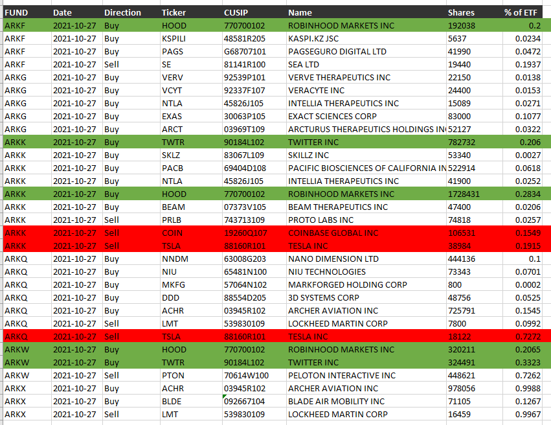Click the VERV ticker cell
This screenshot has height=425, width=551.
pyautogui.click(x=172, y=77)
